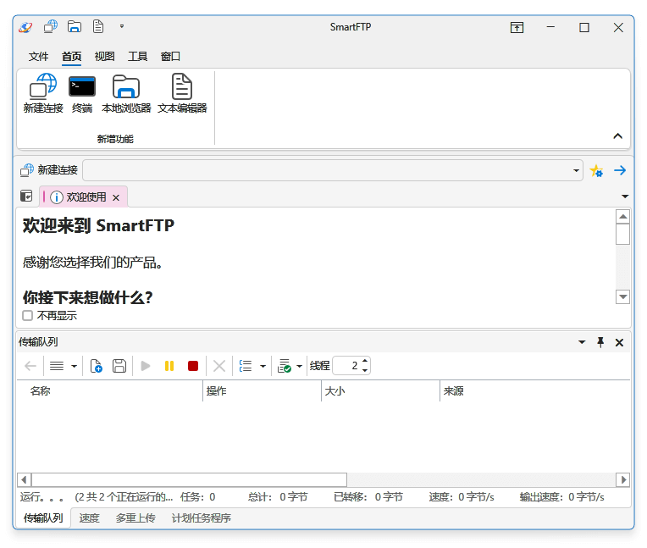Open the 传输队列 panel options dropdown
This screenshot has height=548, width=647.
582,342
